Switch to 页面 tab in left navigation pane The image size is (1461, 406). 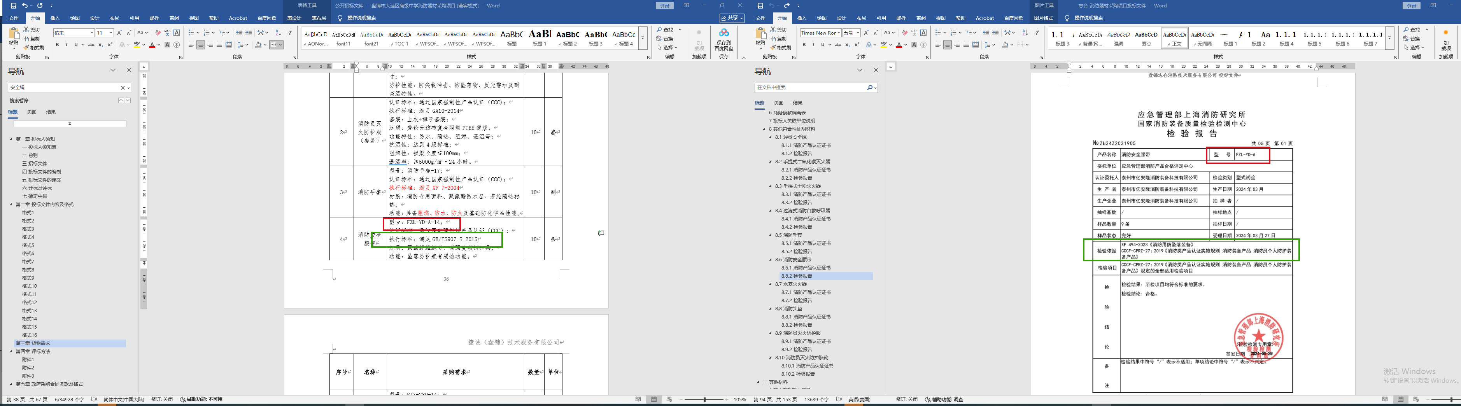click(32, 112)
